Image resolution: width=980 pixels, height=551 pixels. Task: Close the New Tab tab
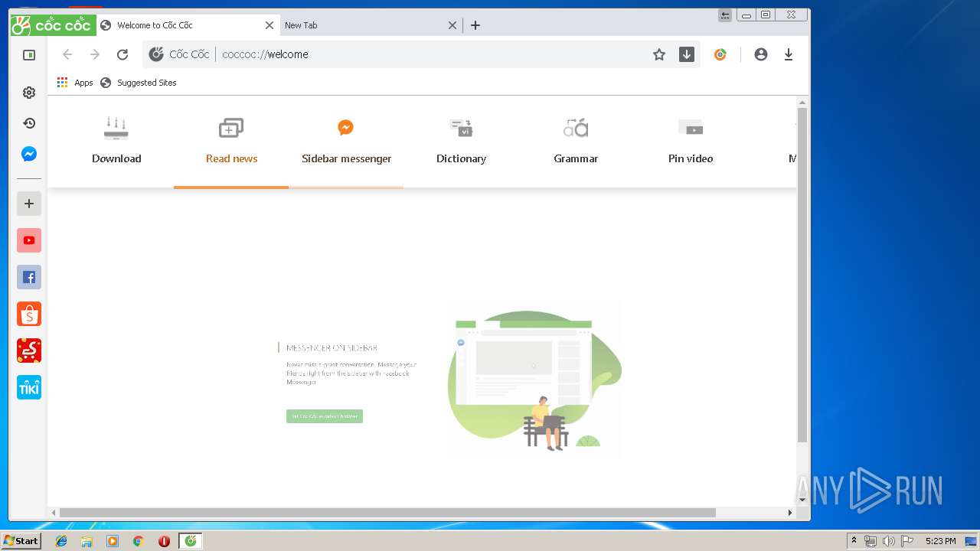click(452, 25)
